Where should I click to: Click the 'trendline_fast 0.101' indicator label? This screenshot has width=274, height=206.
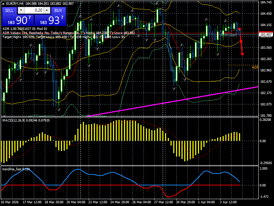[x=16, y=169]
